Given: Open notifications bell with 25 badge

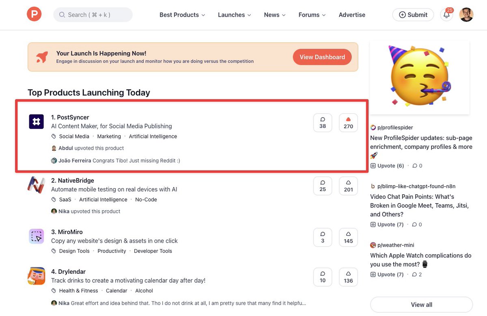Looking at the screenshot, I should [x=446, y=15].
